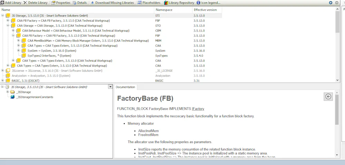
Task: Click the _3SStorage folder icon
Action: click(12, 92)
